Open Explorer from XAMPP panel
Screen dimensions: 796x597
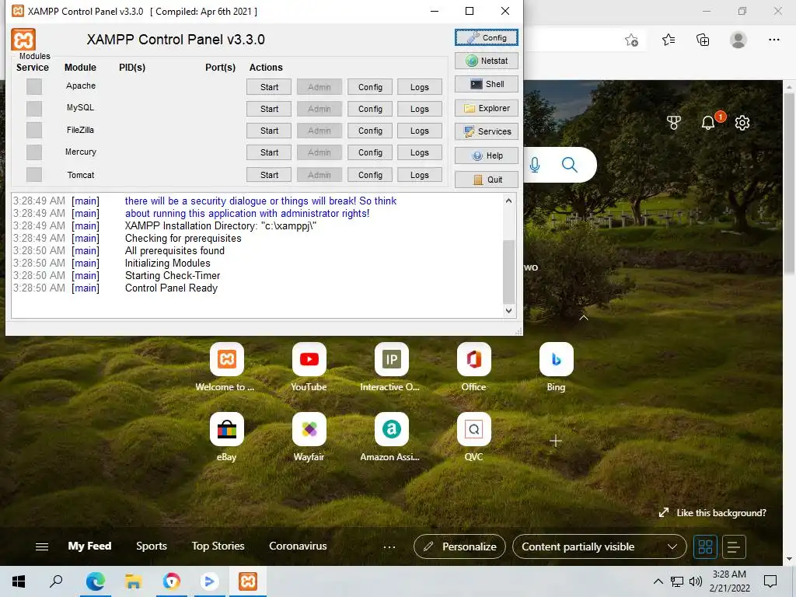click(x=487, y=108)
